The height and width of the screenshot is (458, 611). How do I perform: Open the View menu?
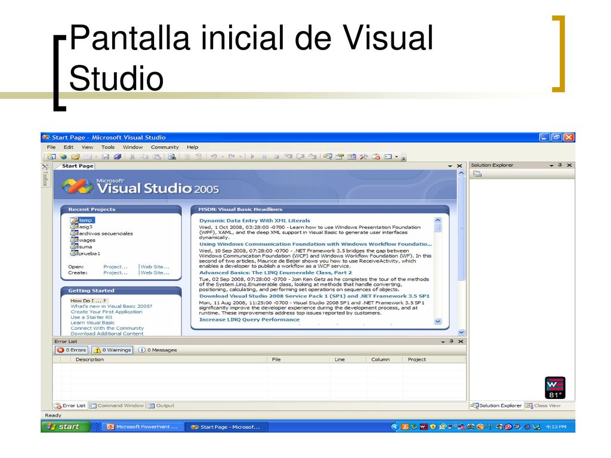point(87,147)
